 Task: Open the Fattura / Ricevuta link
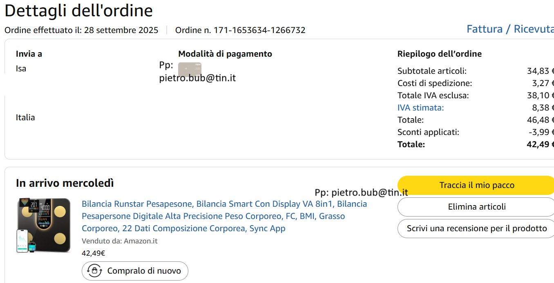coord(510,29)
